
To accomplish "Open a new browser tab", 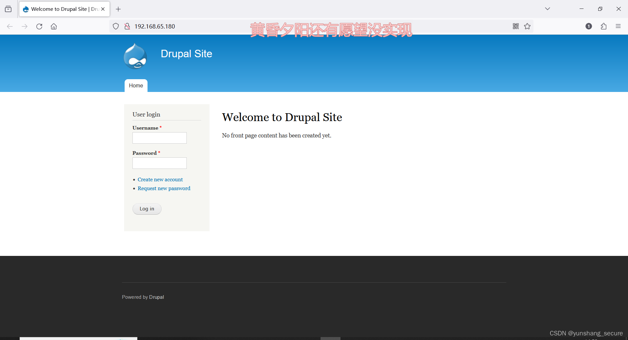I will (118, 9).
